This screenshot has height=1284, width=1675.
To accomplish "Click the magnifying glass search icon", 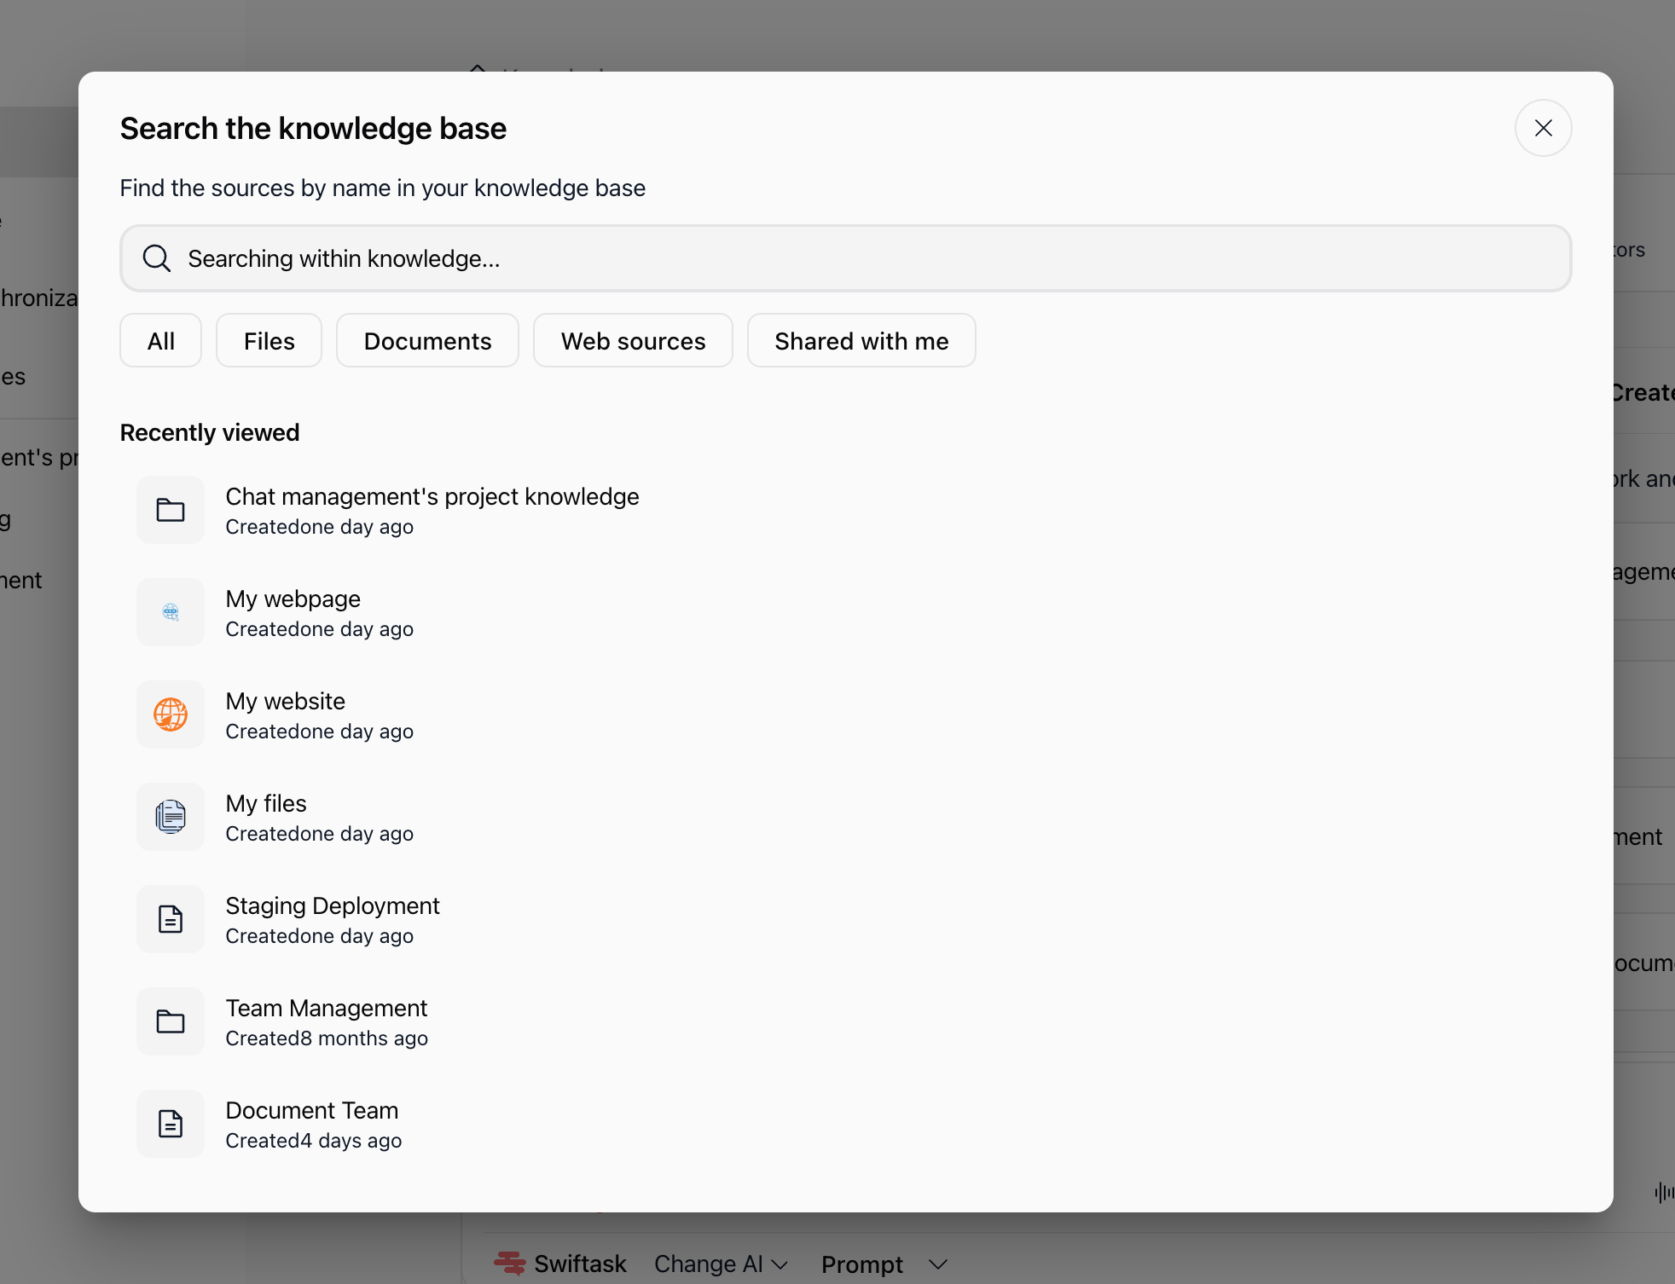I will [157, 257].
